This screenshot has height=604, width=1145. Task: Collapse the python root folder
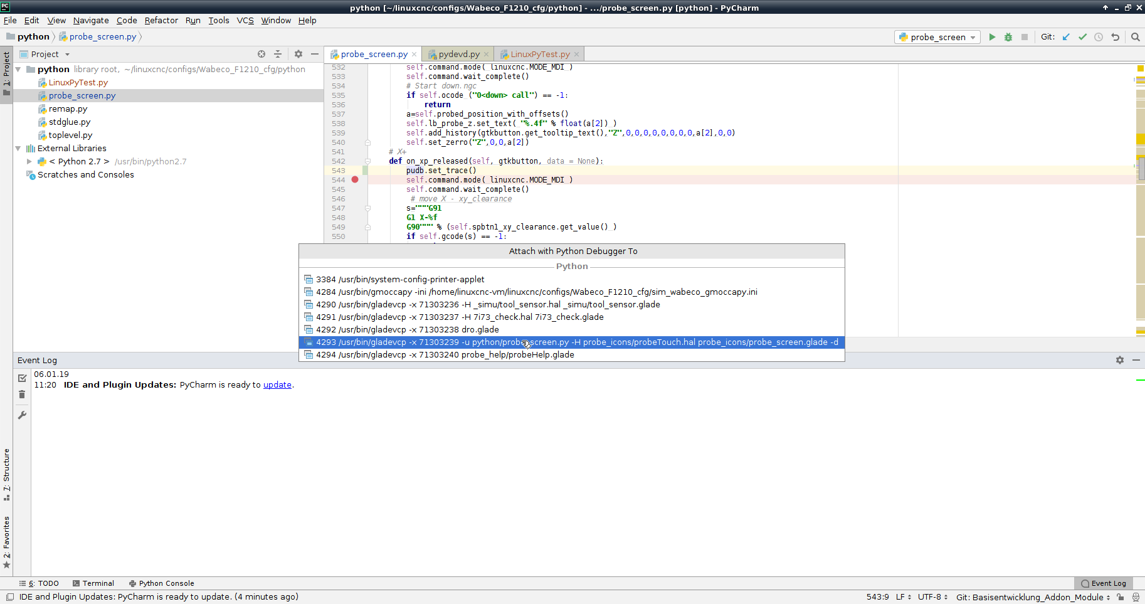(18, 69)
